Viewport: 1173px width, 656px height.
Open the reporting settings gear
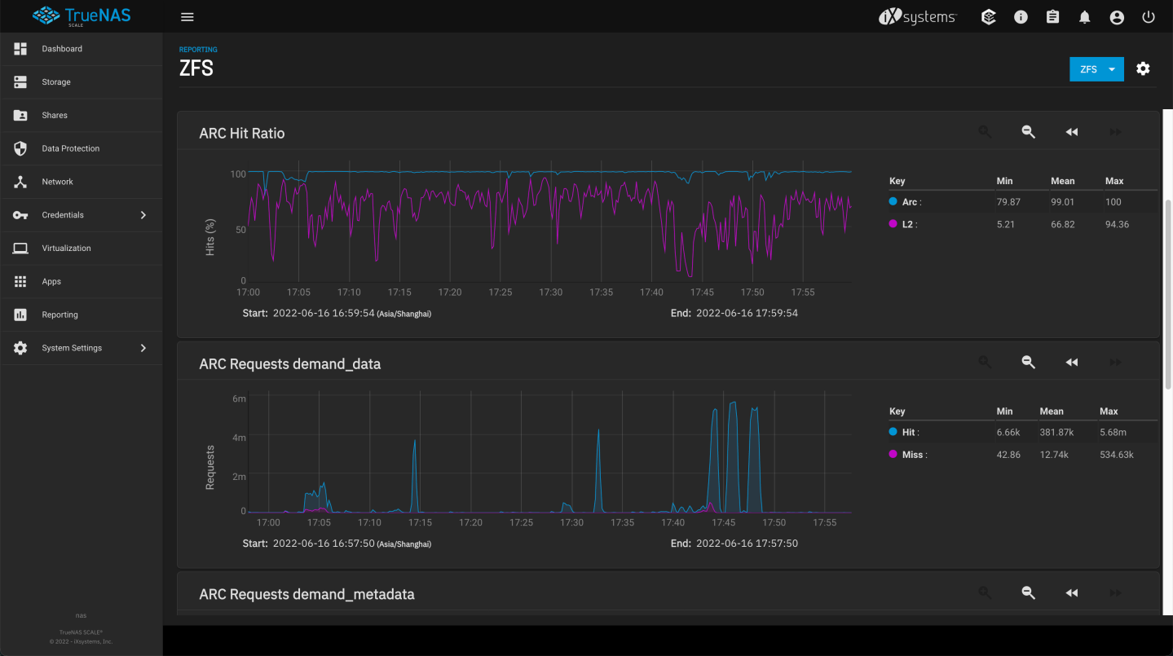[1143, 69]
